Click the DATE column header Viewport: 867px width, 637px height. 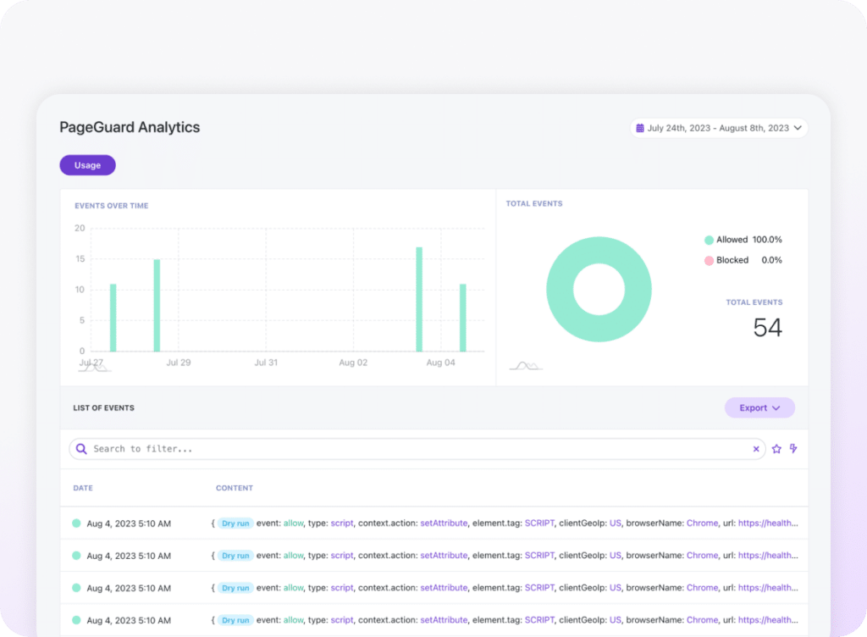83,488
